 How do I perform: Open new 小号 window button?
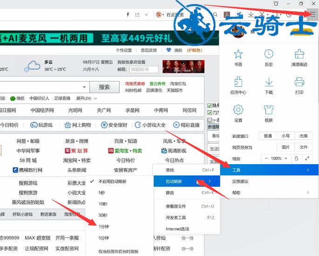coord(285,136)
